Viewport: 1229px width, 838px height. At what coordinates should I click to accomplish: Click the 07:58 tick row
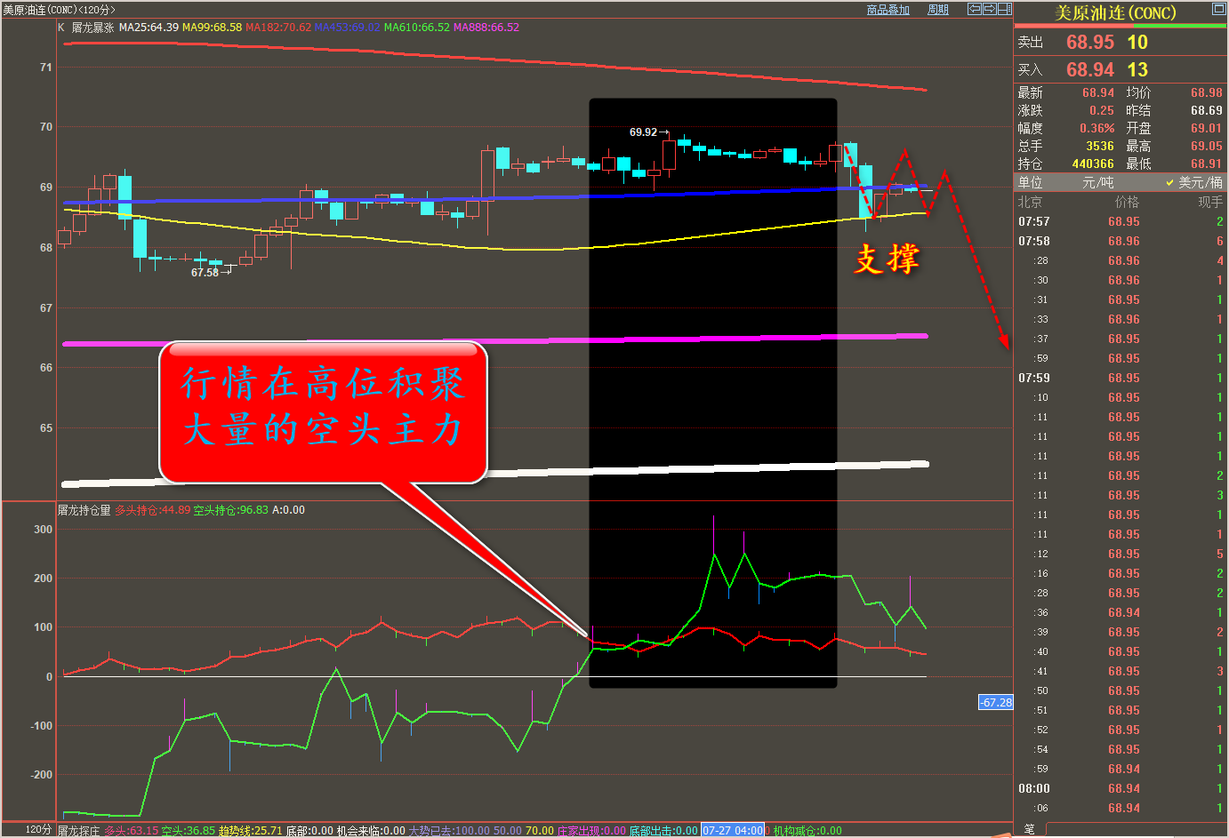pyautogui.click(x=1121, y=241)
